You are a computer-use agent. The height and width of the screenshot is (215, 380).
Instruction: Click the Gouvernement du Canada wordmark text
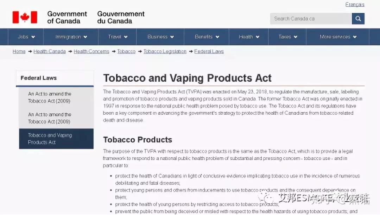click(x=121, y=18)
